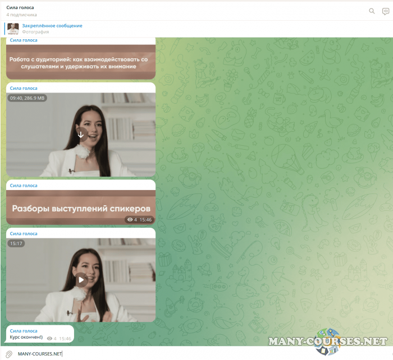Open the "Работа с аудиторией" image

click(80, 62)
